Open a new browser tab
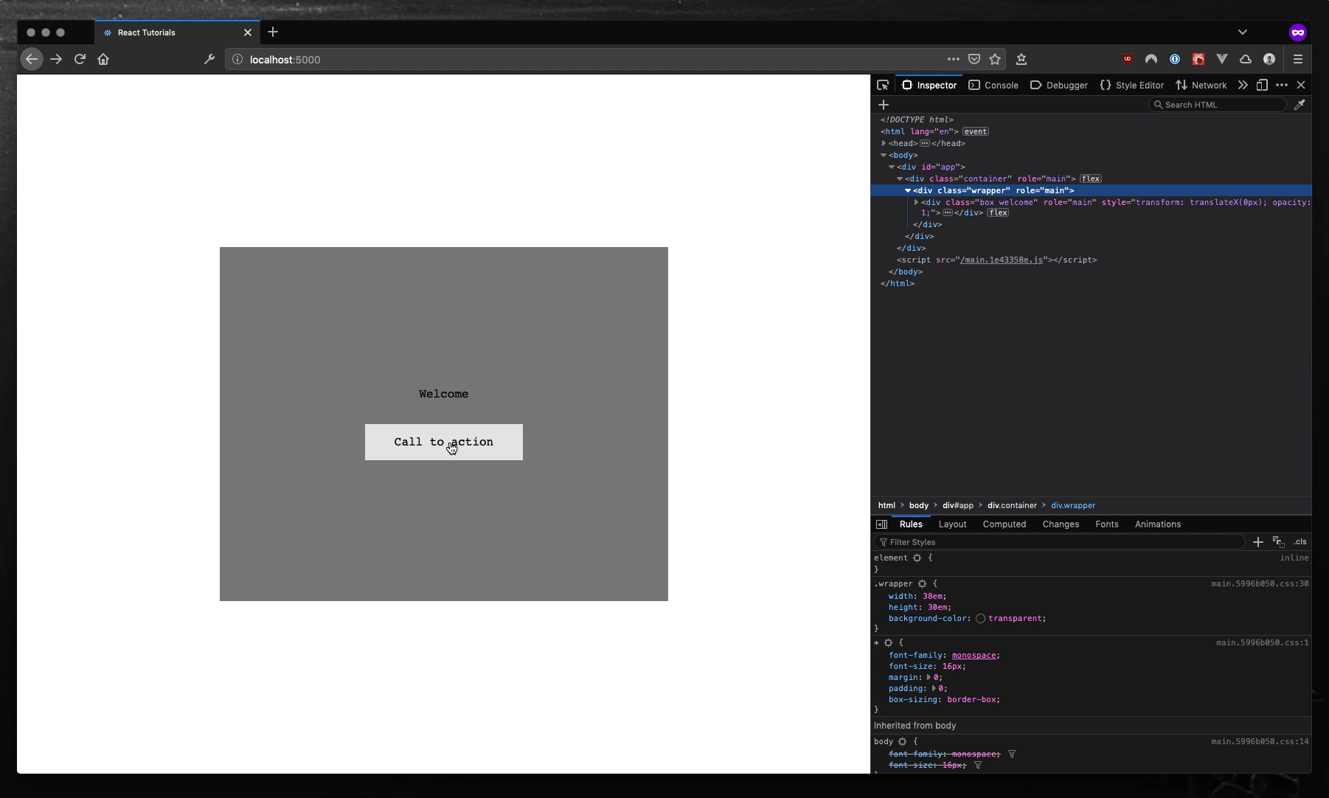Image resolution: width=1329 pixels, height=798 pixels. point(273,32)
